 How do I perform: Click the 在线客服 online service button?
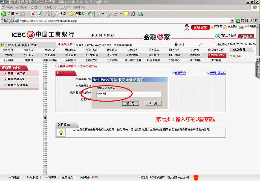point(200,27)
